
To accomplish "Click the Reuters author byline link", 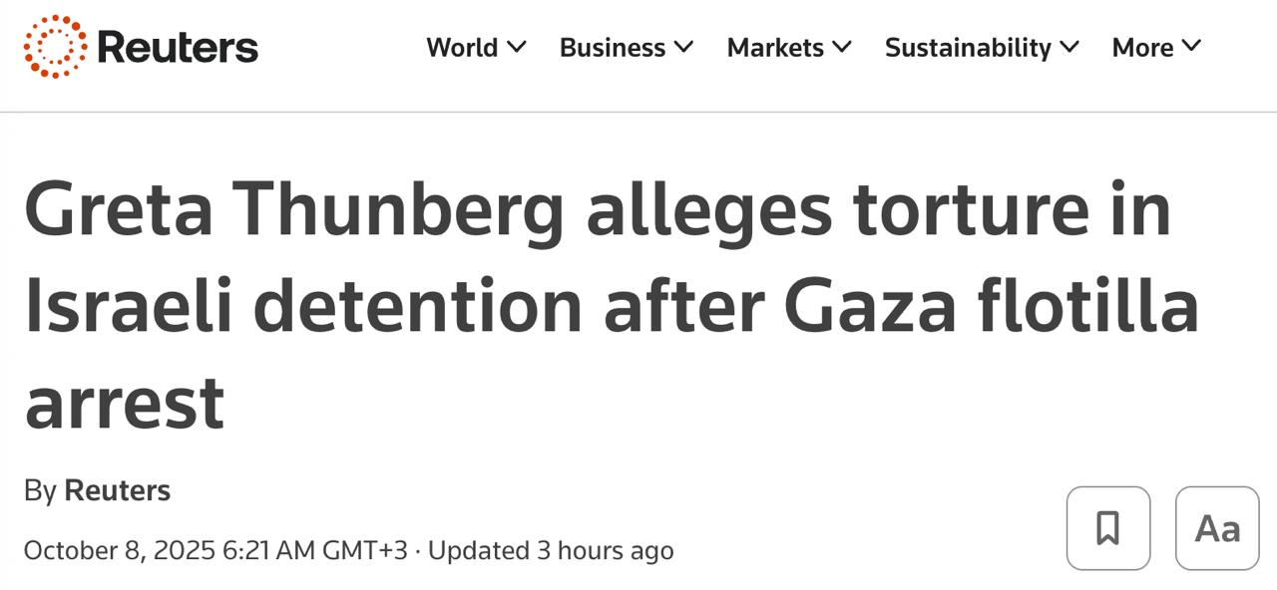I will 117,490.
